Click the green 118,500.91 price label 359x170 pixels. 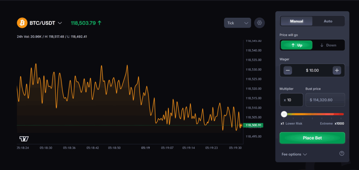(253, 125)
